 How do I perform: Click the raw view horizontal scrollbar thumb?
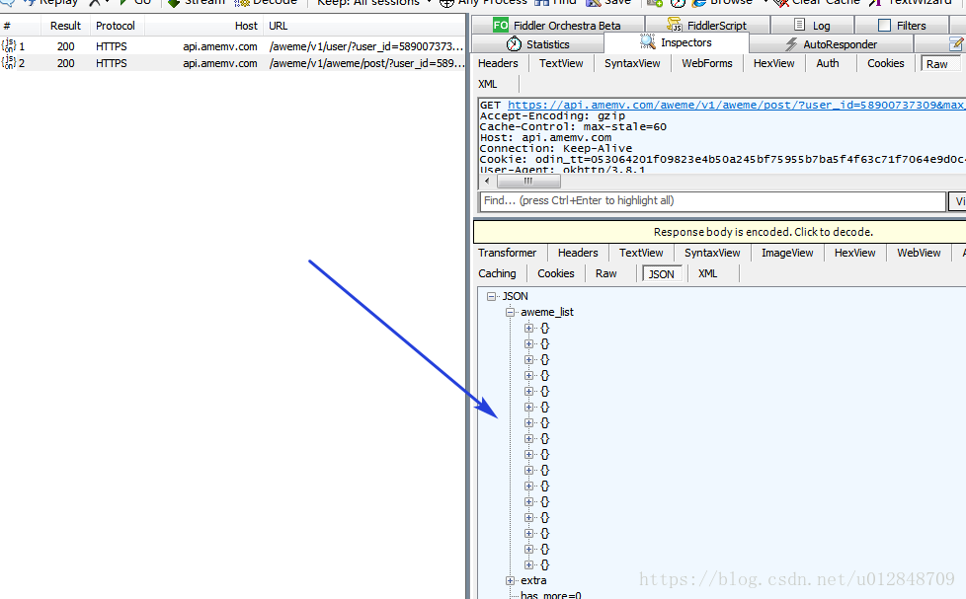coord(528,181)
